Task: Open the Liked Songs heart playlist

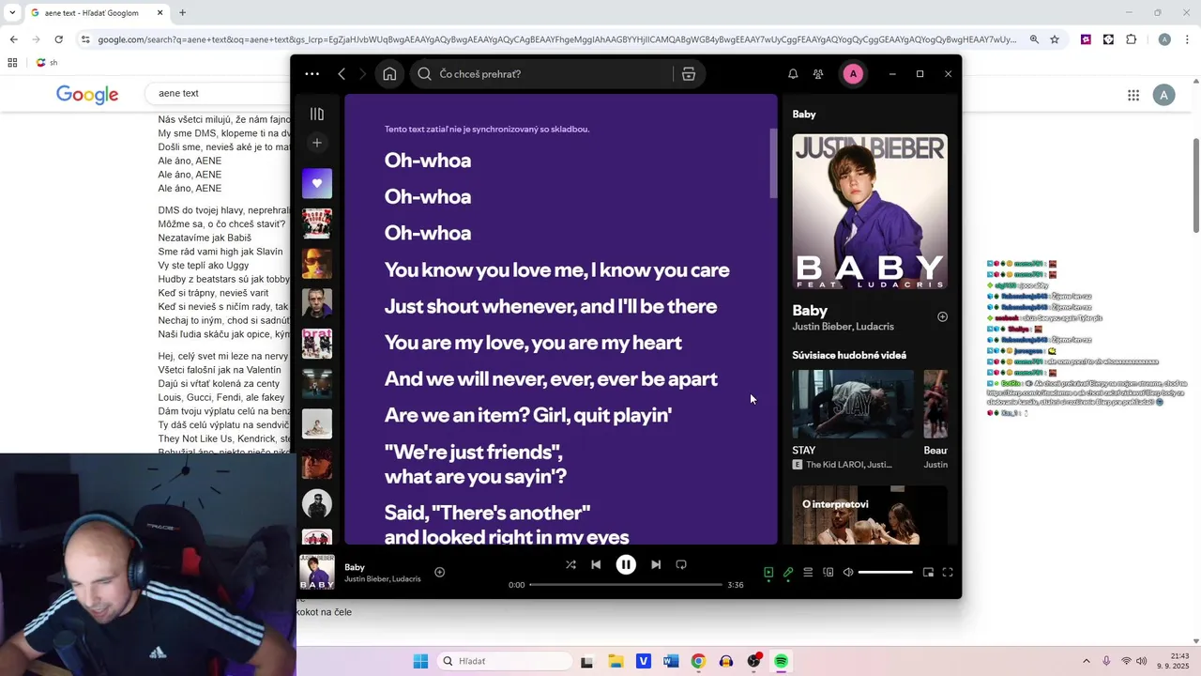Action: [317, 183]
